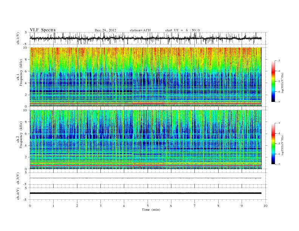The width and height of the screenshot is (299, 231).
Task: Click the thick ch.4 waveform band
Action: (146, 193)
